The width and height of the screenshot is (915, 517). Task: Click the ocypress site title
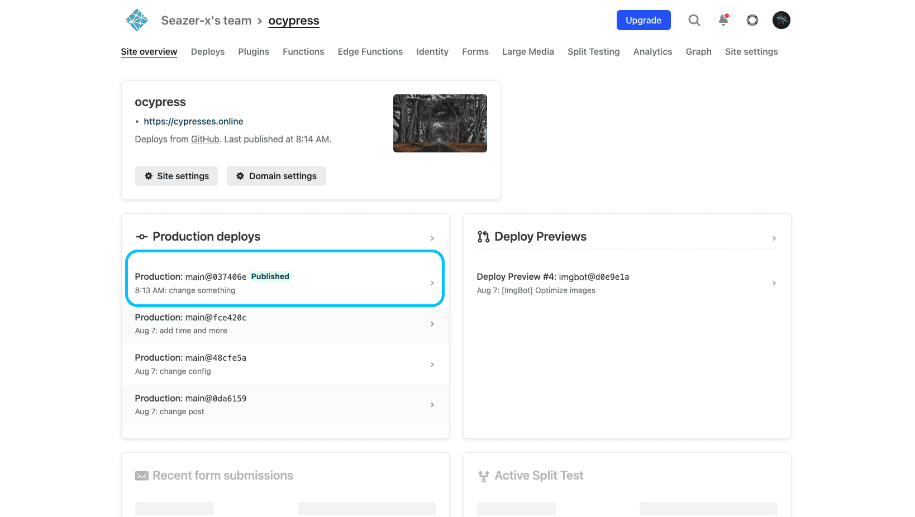160,102
